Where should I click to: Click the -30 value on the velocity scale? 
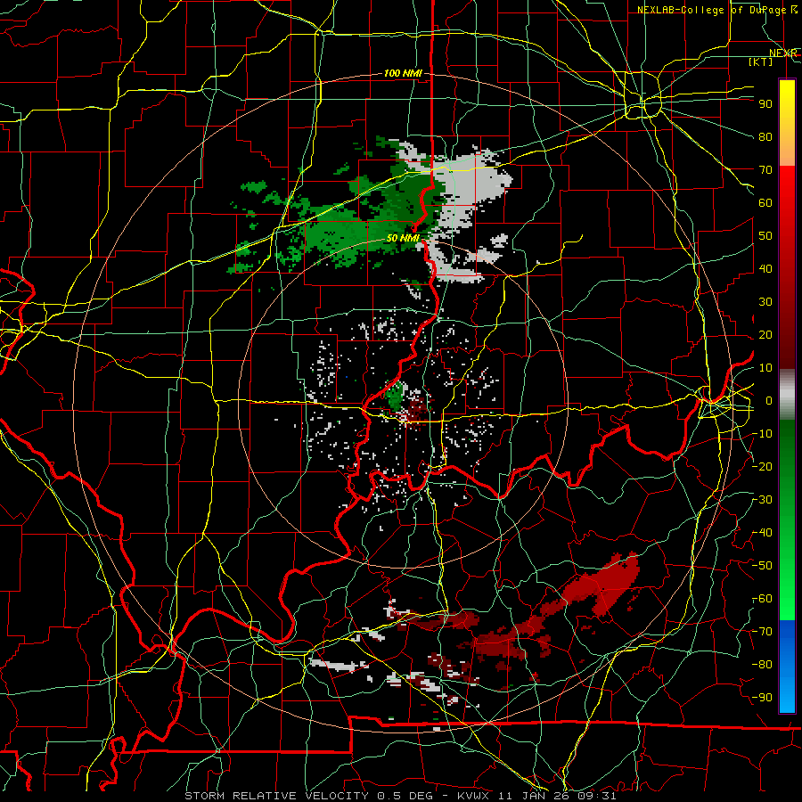point(762,500)
